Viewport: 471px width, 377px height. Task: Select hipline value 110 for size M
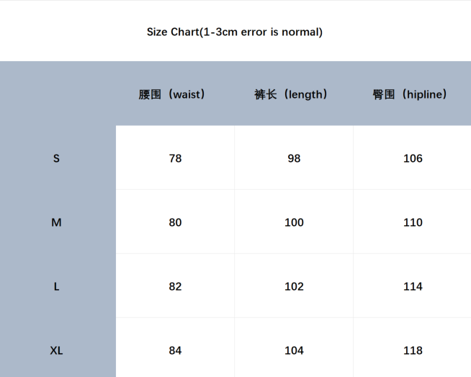tap(413, 222)
